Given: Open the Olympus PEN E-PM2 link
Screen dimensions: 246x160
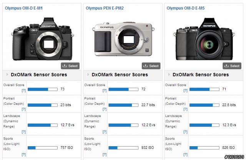Looking at the screenshot, I should [105, 8].
